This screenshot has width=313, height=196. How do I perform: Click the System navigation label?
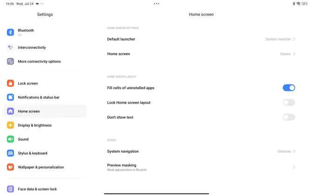coord(123,151)
